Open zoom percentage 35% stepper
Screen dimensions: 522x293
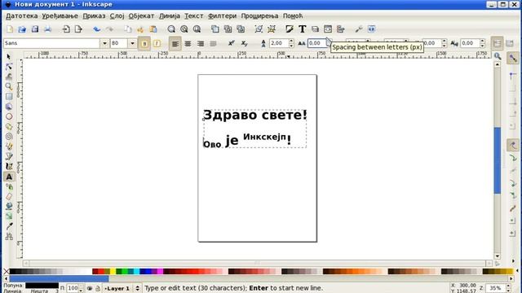coord(508,288)
